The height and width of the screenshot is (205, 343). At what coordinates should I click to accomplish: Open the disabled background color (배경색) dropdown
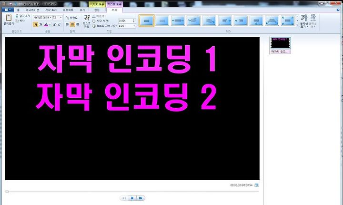[99, 16]
